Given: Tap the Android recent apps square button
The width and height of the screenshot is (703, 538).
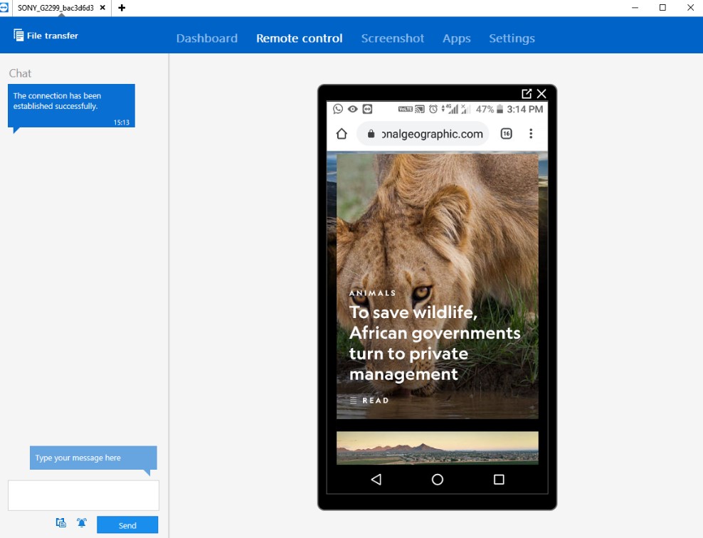Looking at the screenshot, I should (x=499, y=479).
